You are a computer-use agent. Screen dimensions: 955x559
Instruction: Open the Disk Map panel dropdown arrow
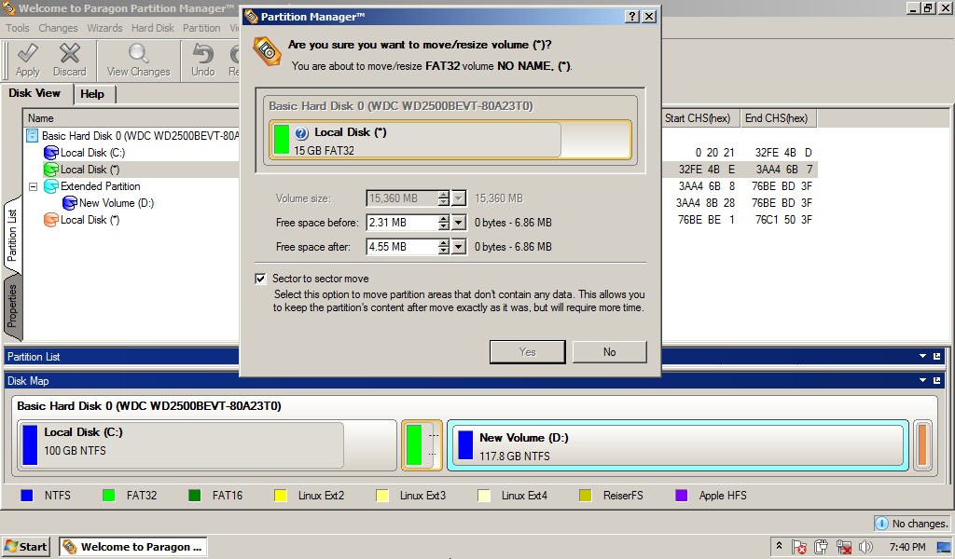922,381
